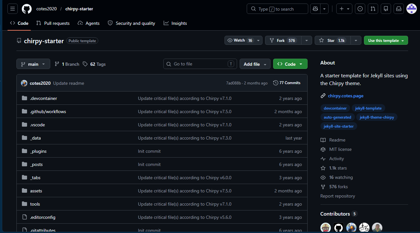
Task: Open the hamburger navigation menu
Action: tap(13, 9)
